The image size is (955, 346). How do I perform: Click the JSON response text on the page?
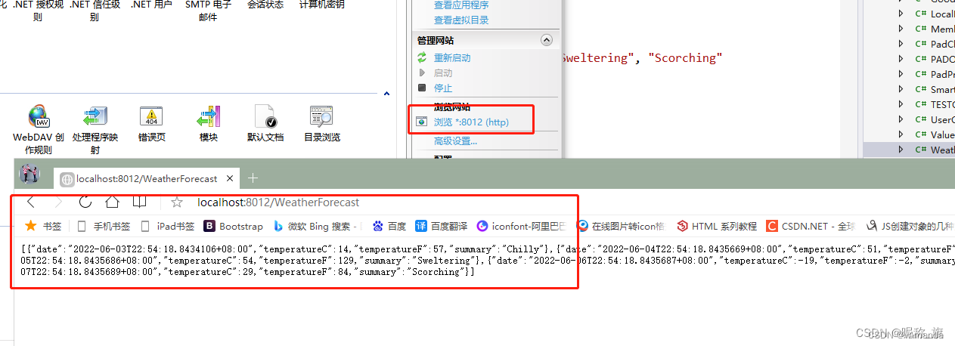point(488,260)
